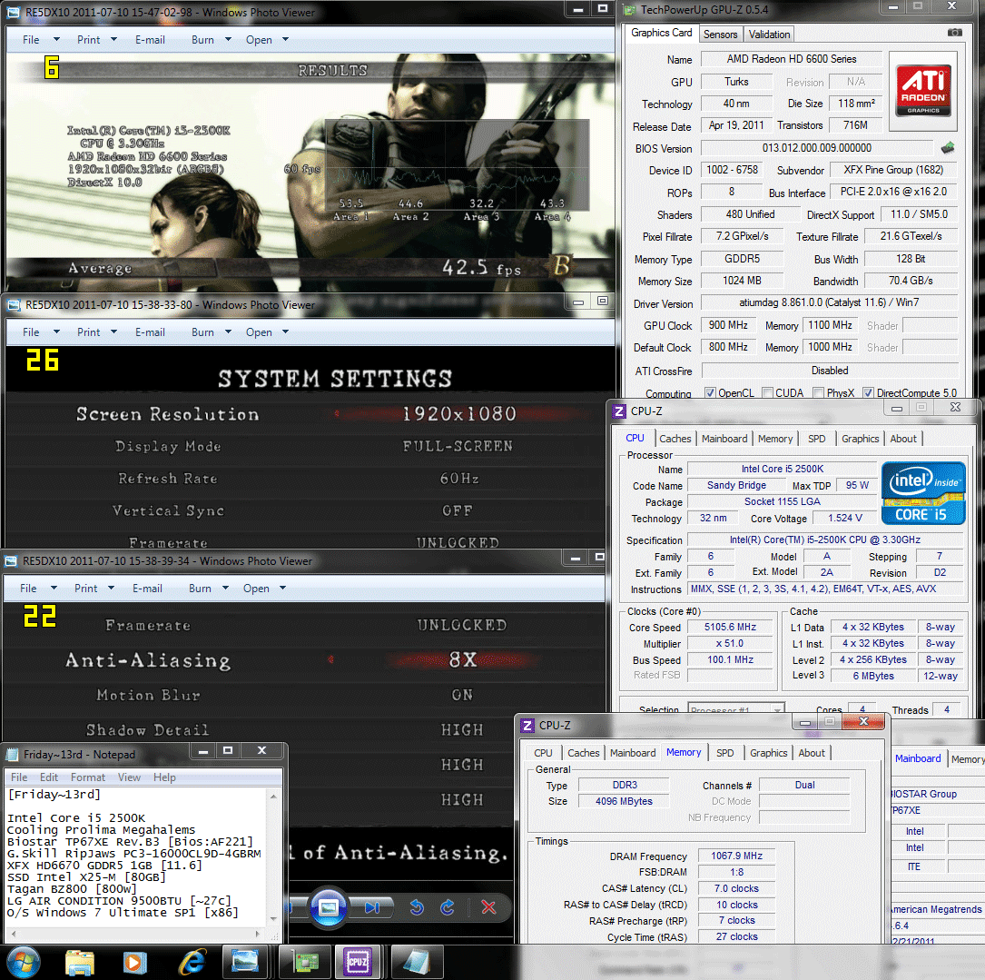Open Caches tab in upper CPU-Z window
This screenshot has height=980, width=985.
[675, 439]
